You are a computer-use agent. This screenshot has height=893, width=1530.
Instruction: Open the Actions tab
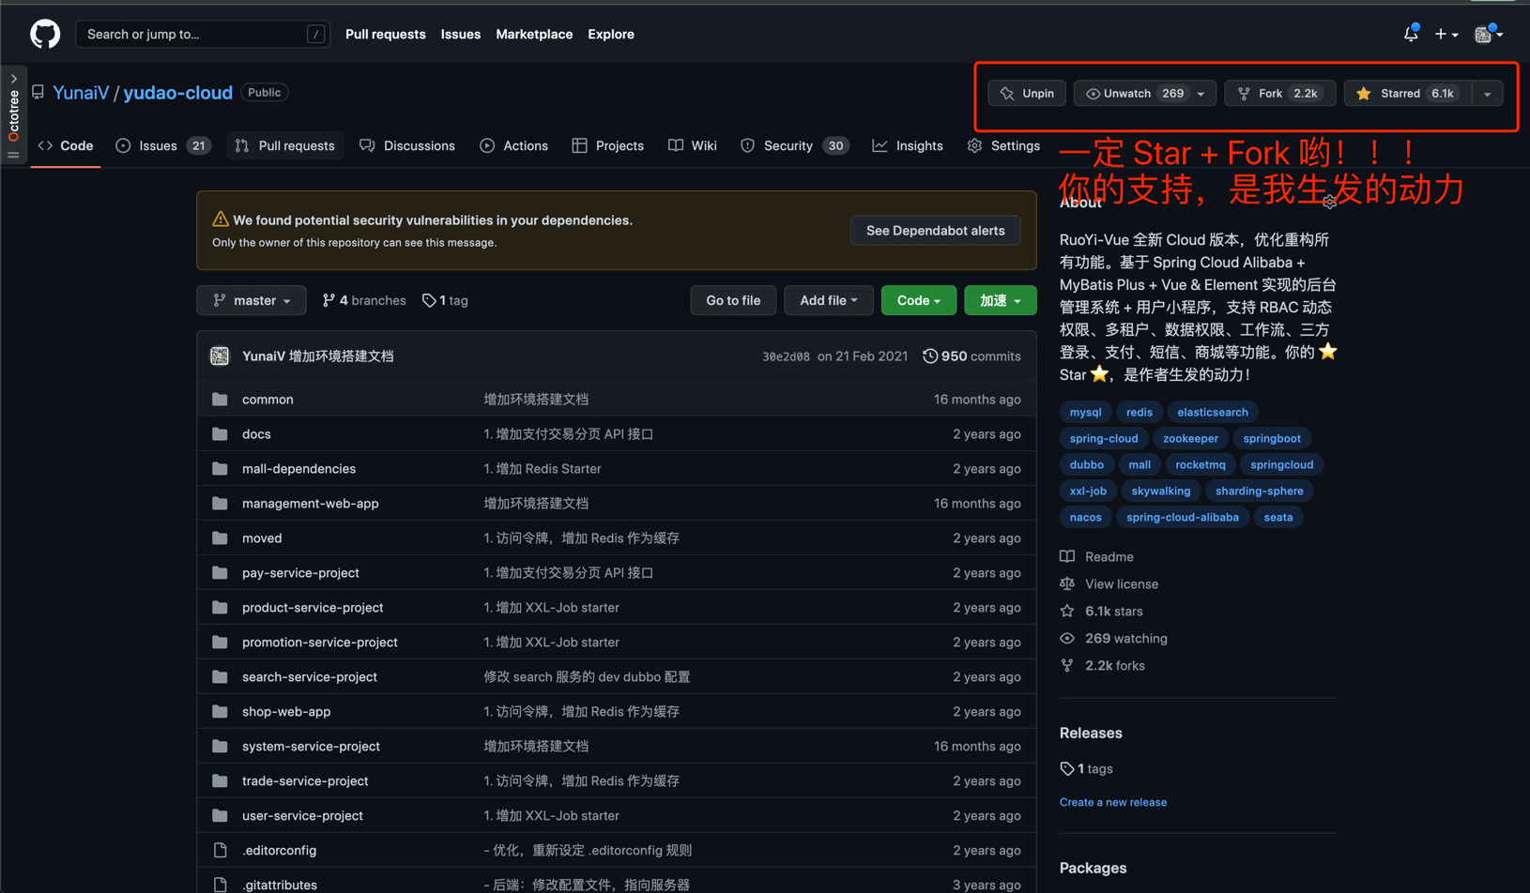coord(513,145)
